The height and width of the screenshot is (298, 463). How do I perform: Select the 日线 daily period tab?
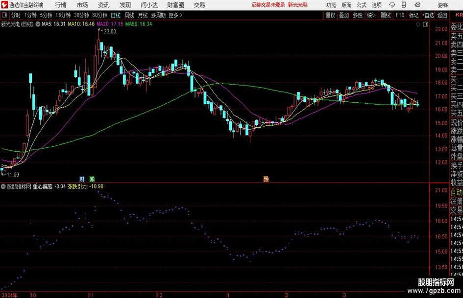(116, 15)
